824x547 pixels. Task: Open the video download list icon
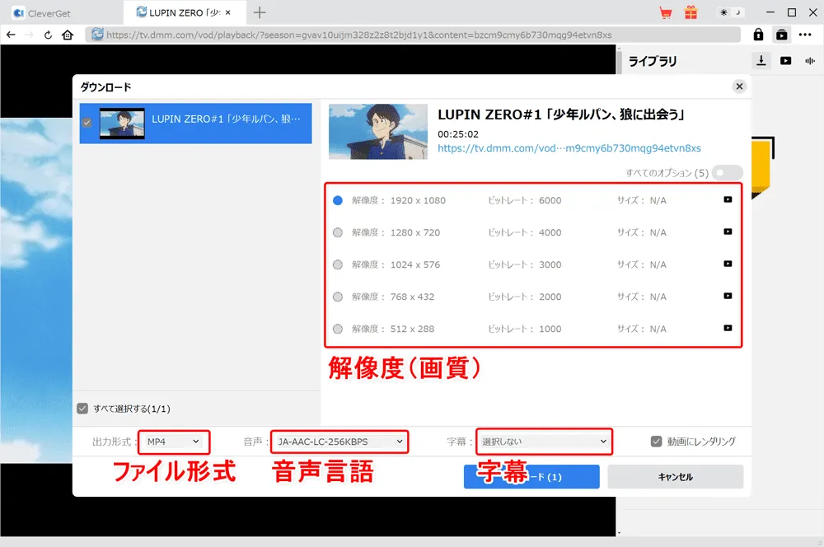[x=781, y=35]
